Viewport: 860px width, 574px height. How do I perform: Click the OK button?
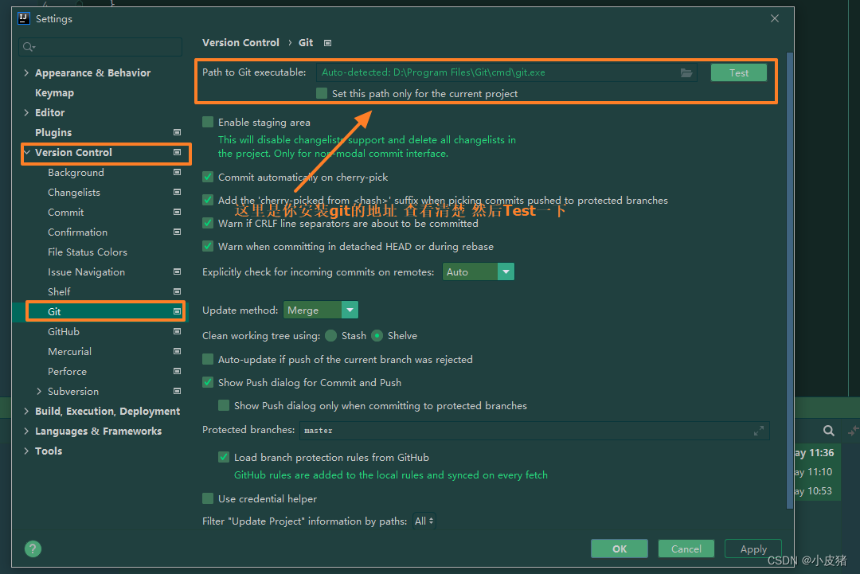tap(620, 549)
